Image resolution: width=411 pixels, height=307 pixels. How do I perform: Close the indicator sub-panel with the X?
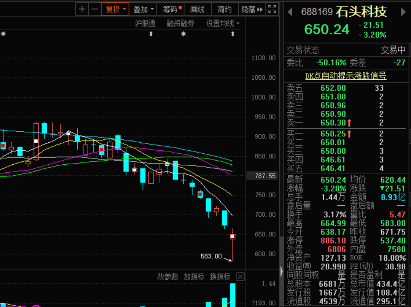click(x=241, y=276)
